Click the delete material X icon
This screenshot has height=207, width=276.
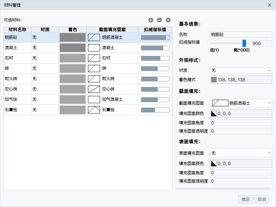168,20
